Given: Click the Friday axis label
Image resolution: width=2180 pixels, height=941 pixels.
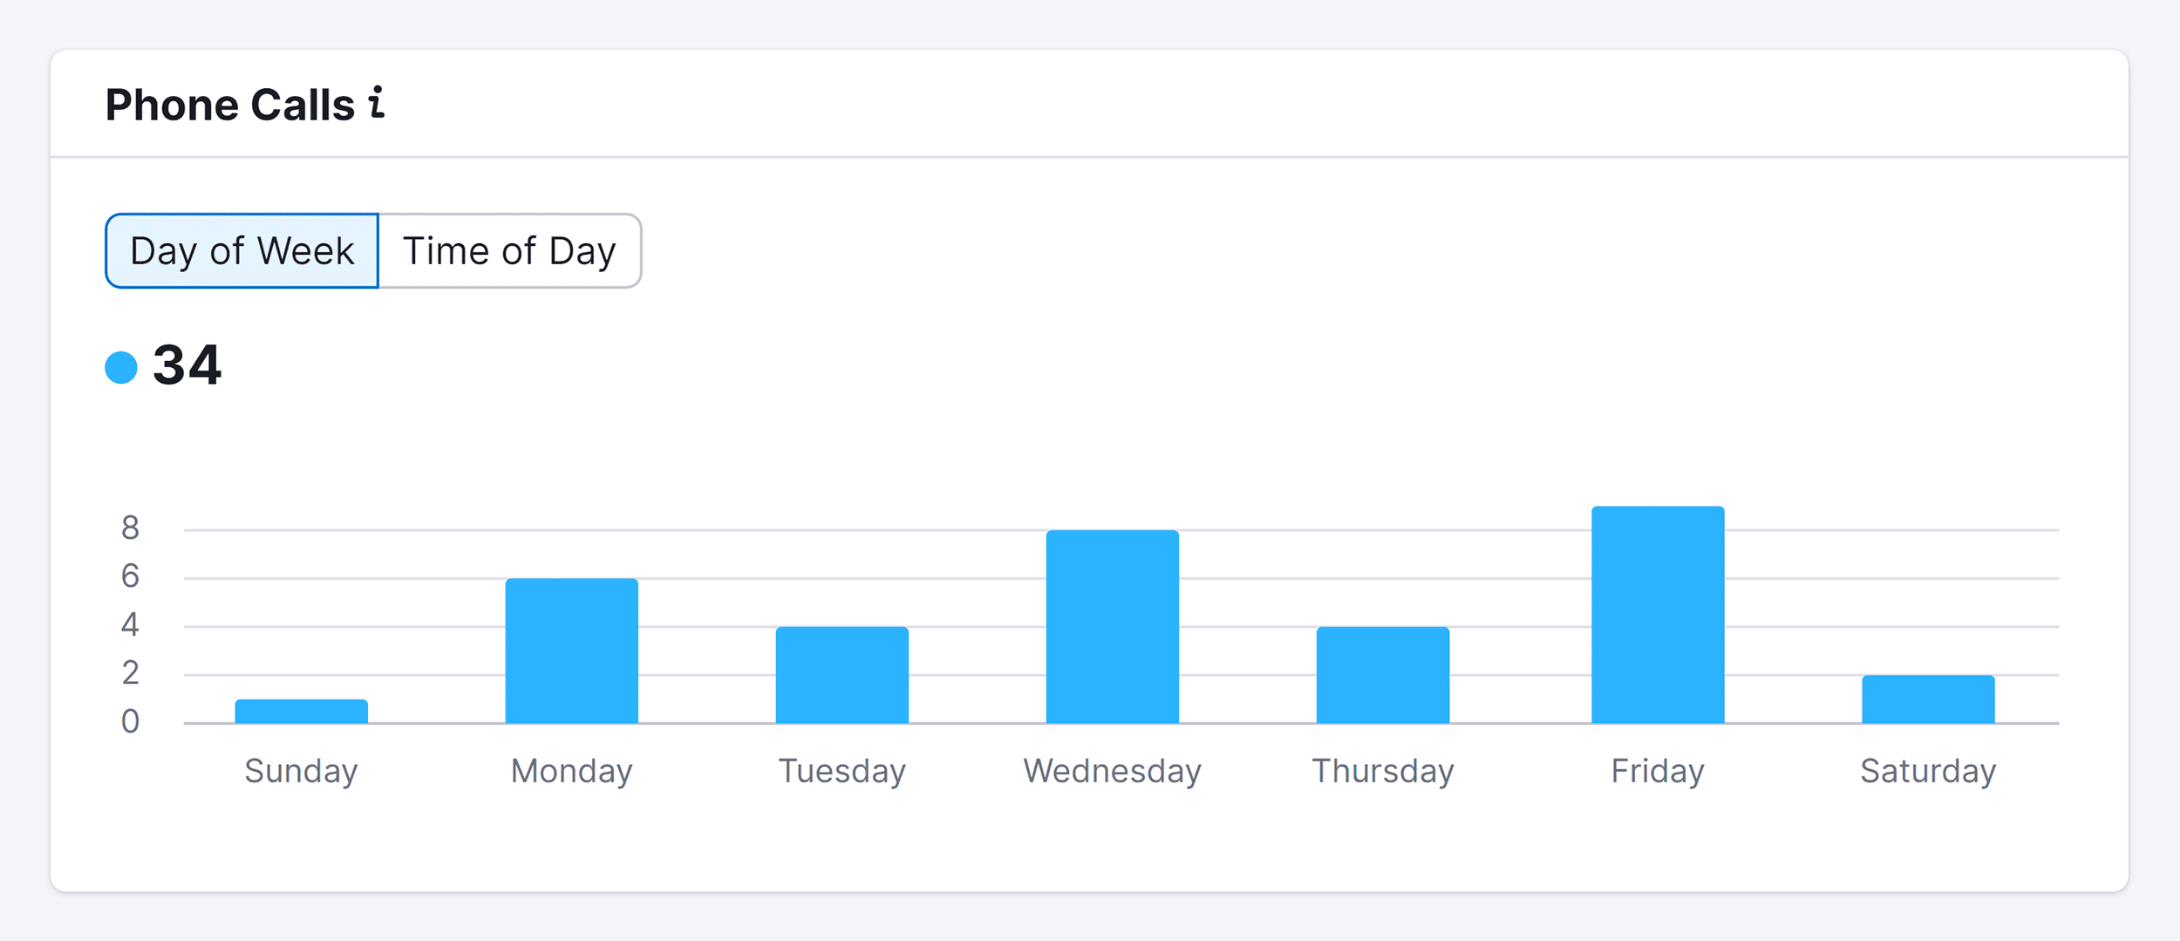Looking at the screenshot, I should [x=1657, y=771].
